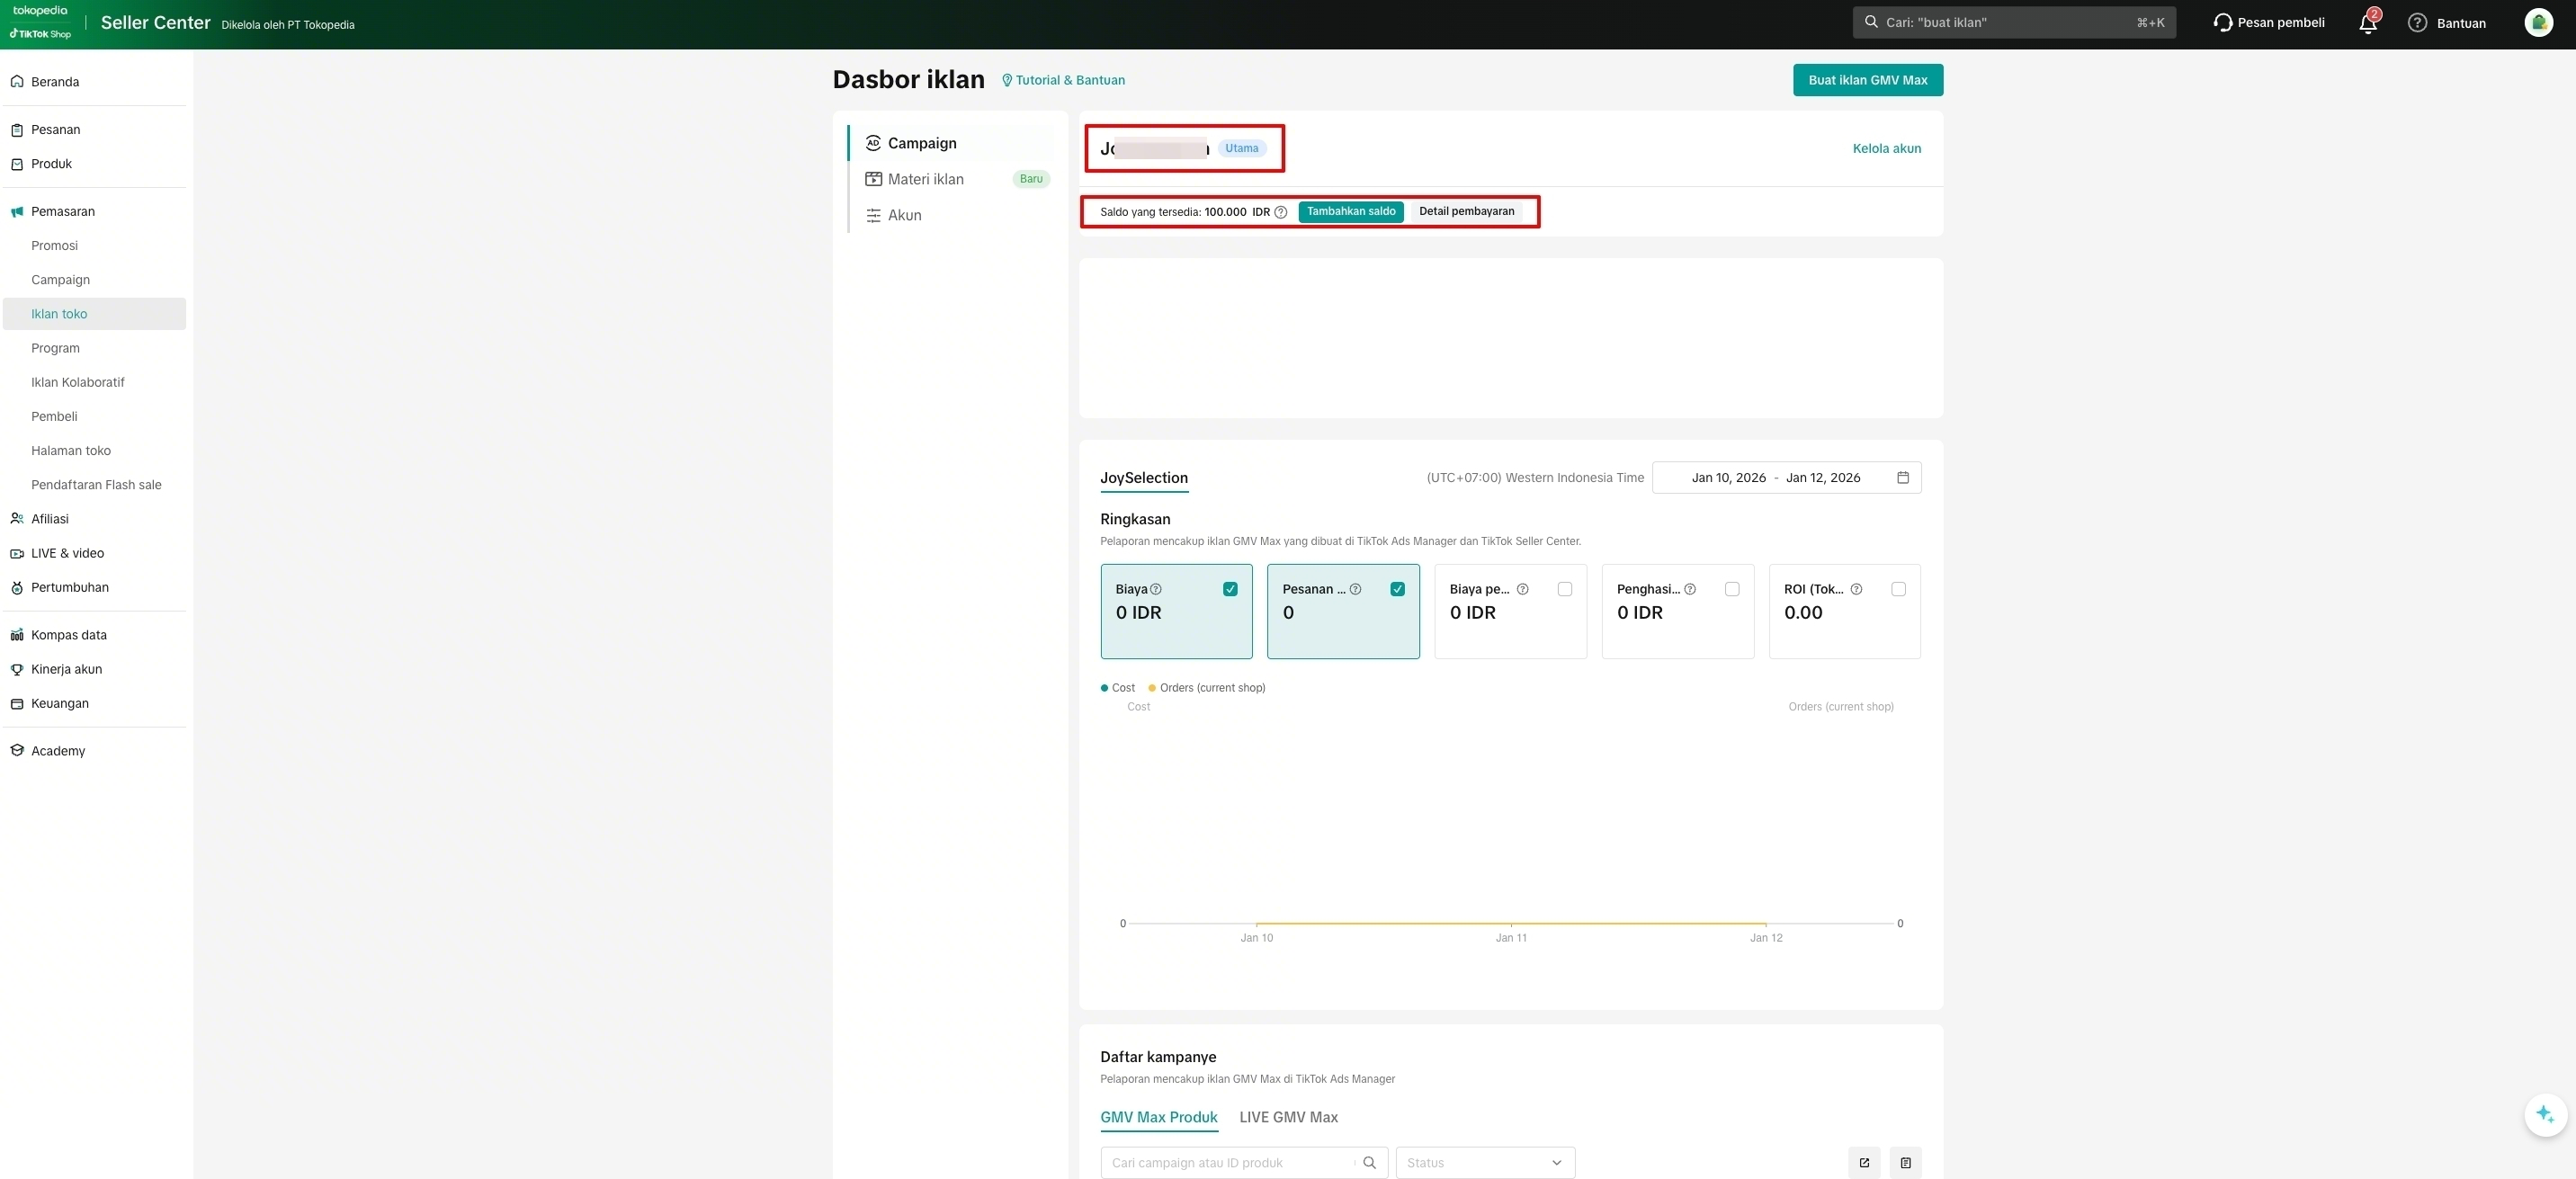
Task: Select the Produk sidebar icon
Action: click(x=17, y=163)
